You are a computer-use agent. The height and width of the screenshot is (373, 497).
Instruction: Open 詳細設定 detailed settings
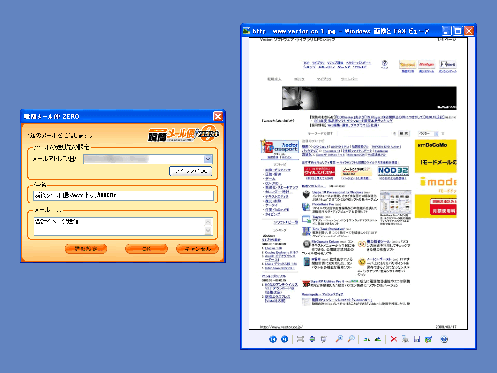[x=86, y=249]
